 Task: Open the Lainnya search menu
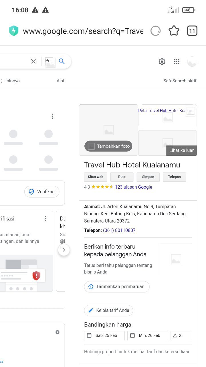pos(10,81)
